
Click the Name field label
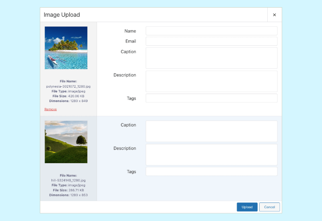click(x=130, y=31)
